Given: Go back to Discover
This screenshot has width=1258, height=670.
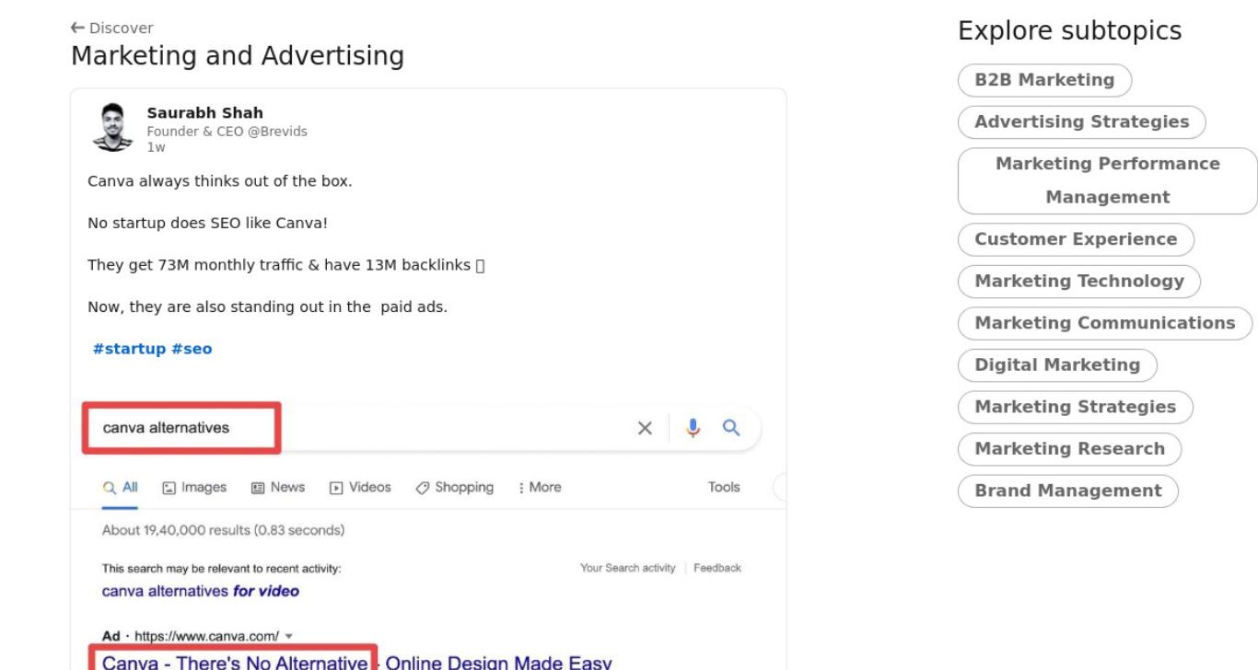Looking at the screenshot, I should pos(112,29).
